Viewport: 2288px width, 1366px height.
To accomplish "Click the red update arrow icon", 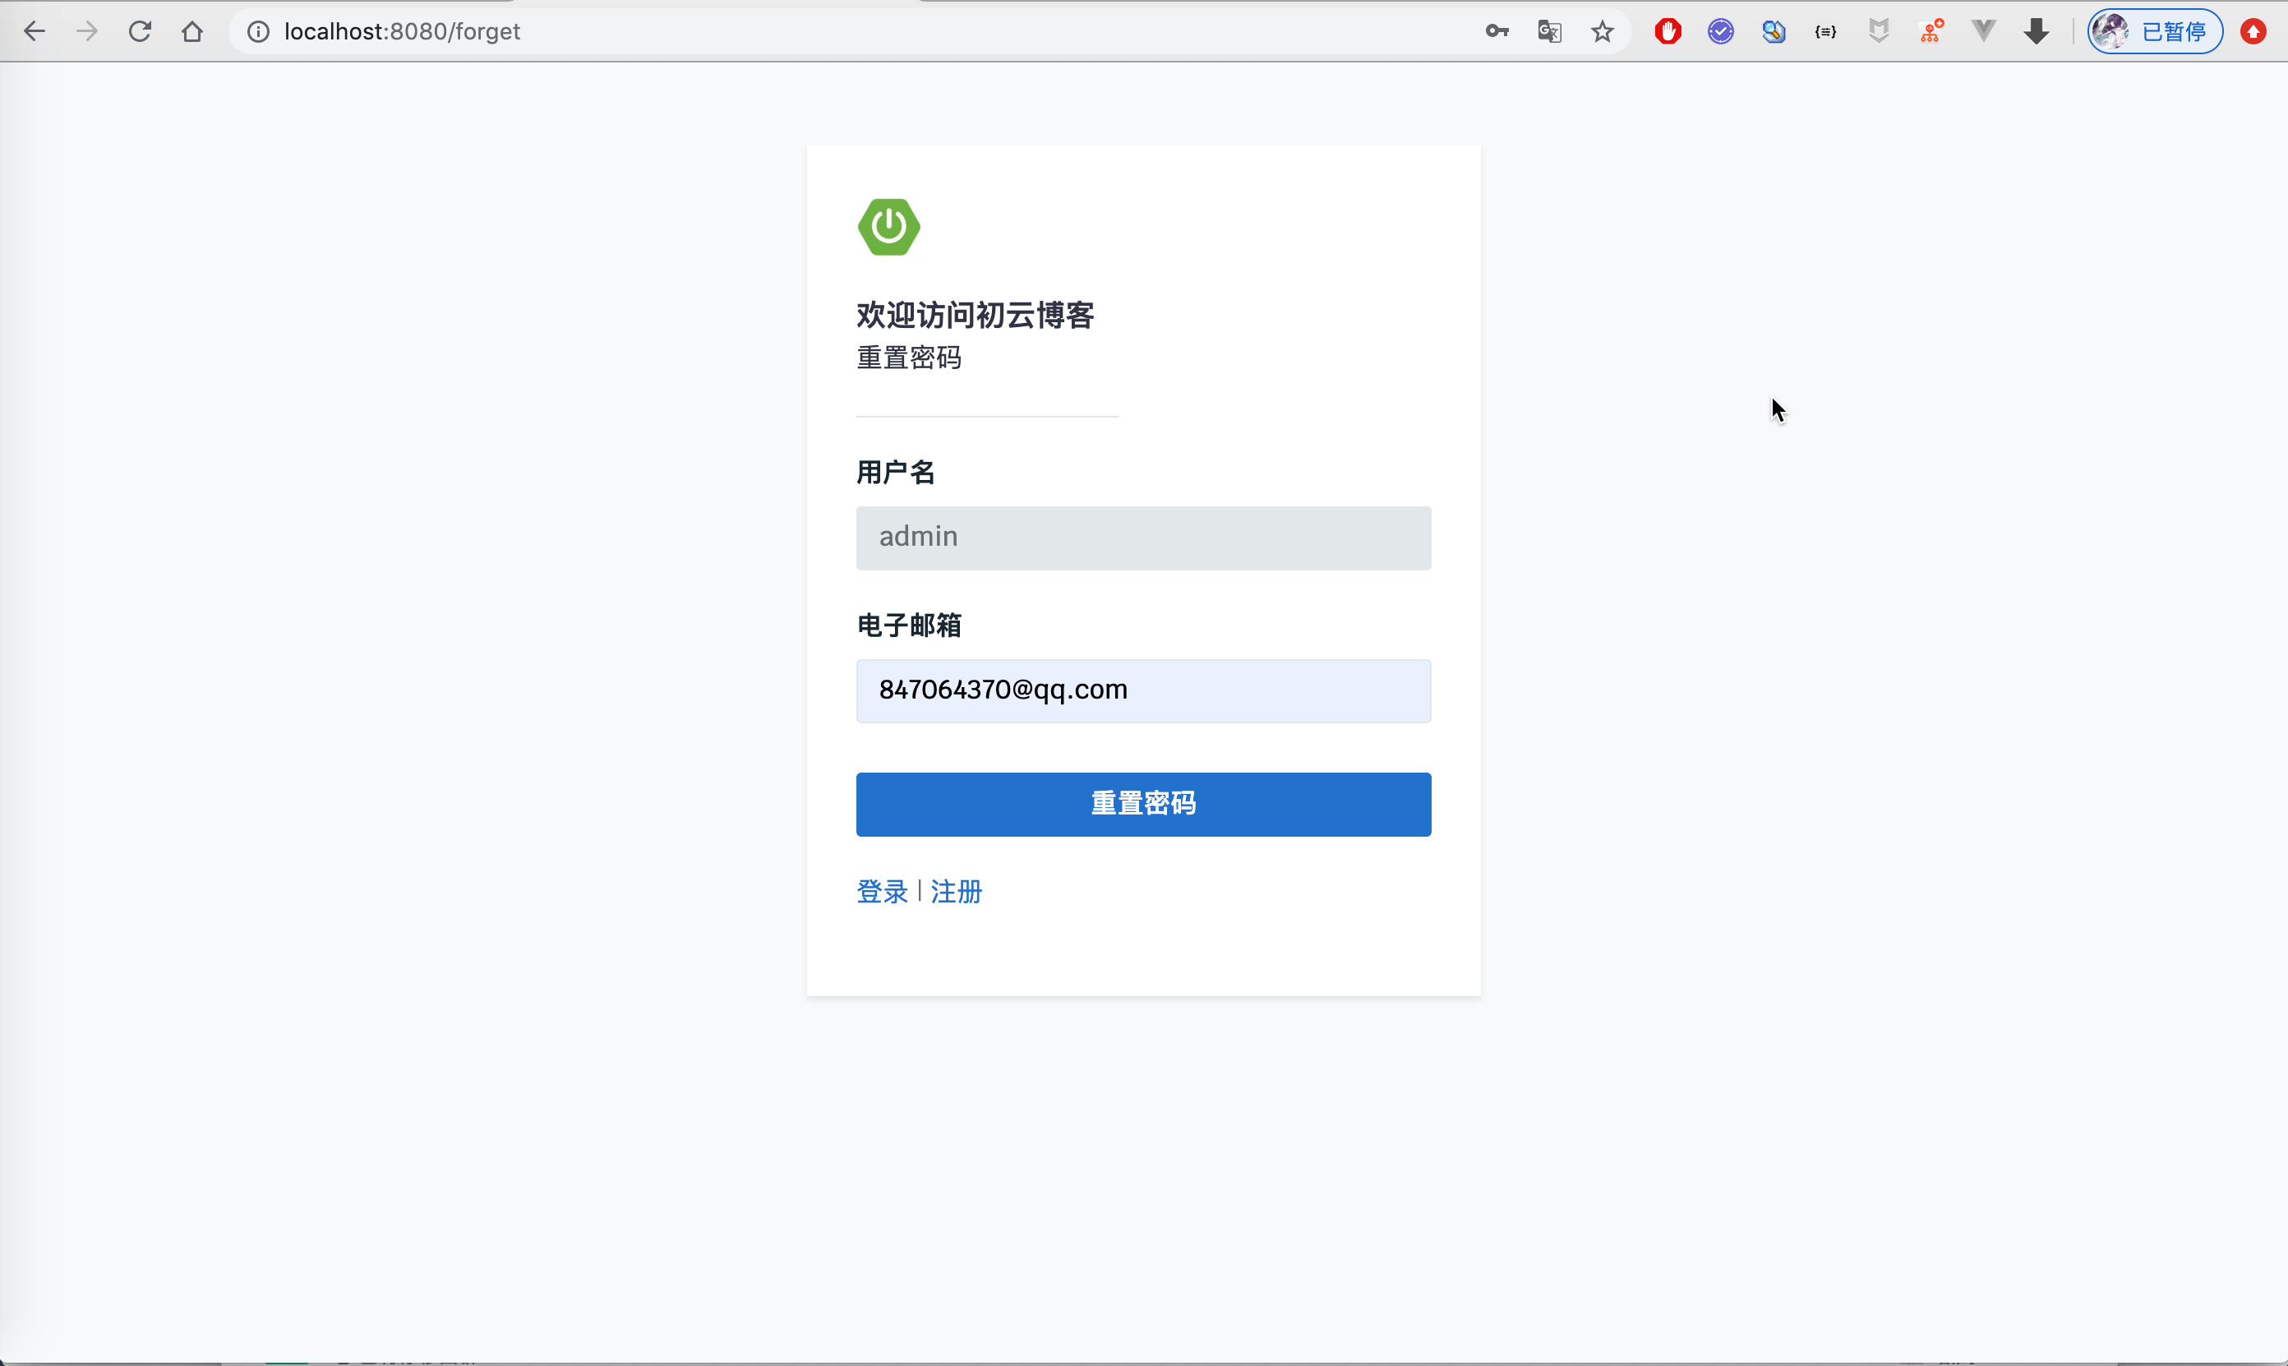I will pos(2253,31).
